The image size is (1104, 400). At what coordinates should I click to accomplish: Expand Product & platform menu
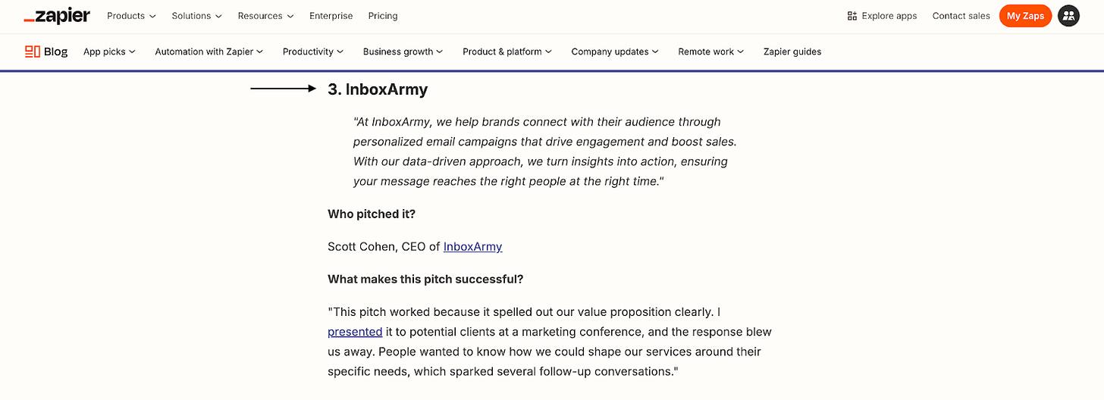tap(507, 52)
